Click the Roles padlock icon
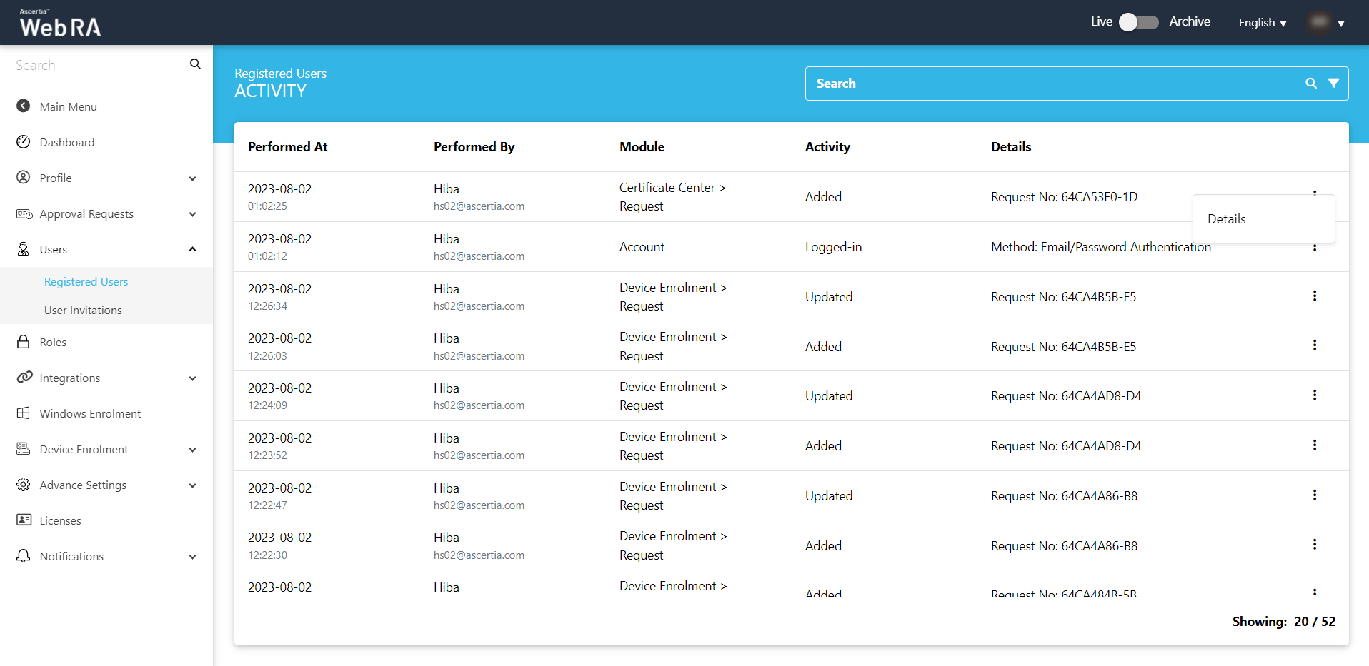The image size is (1369, 666). click(24, 342)
